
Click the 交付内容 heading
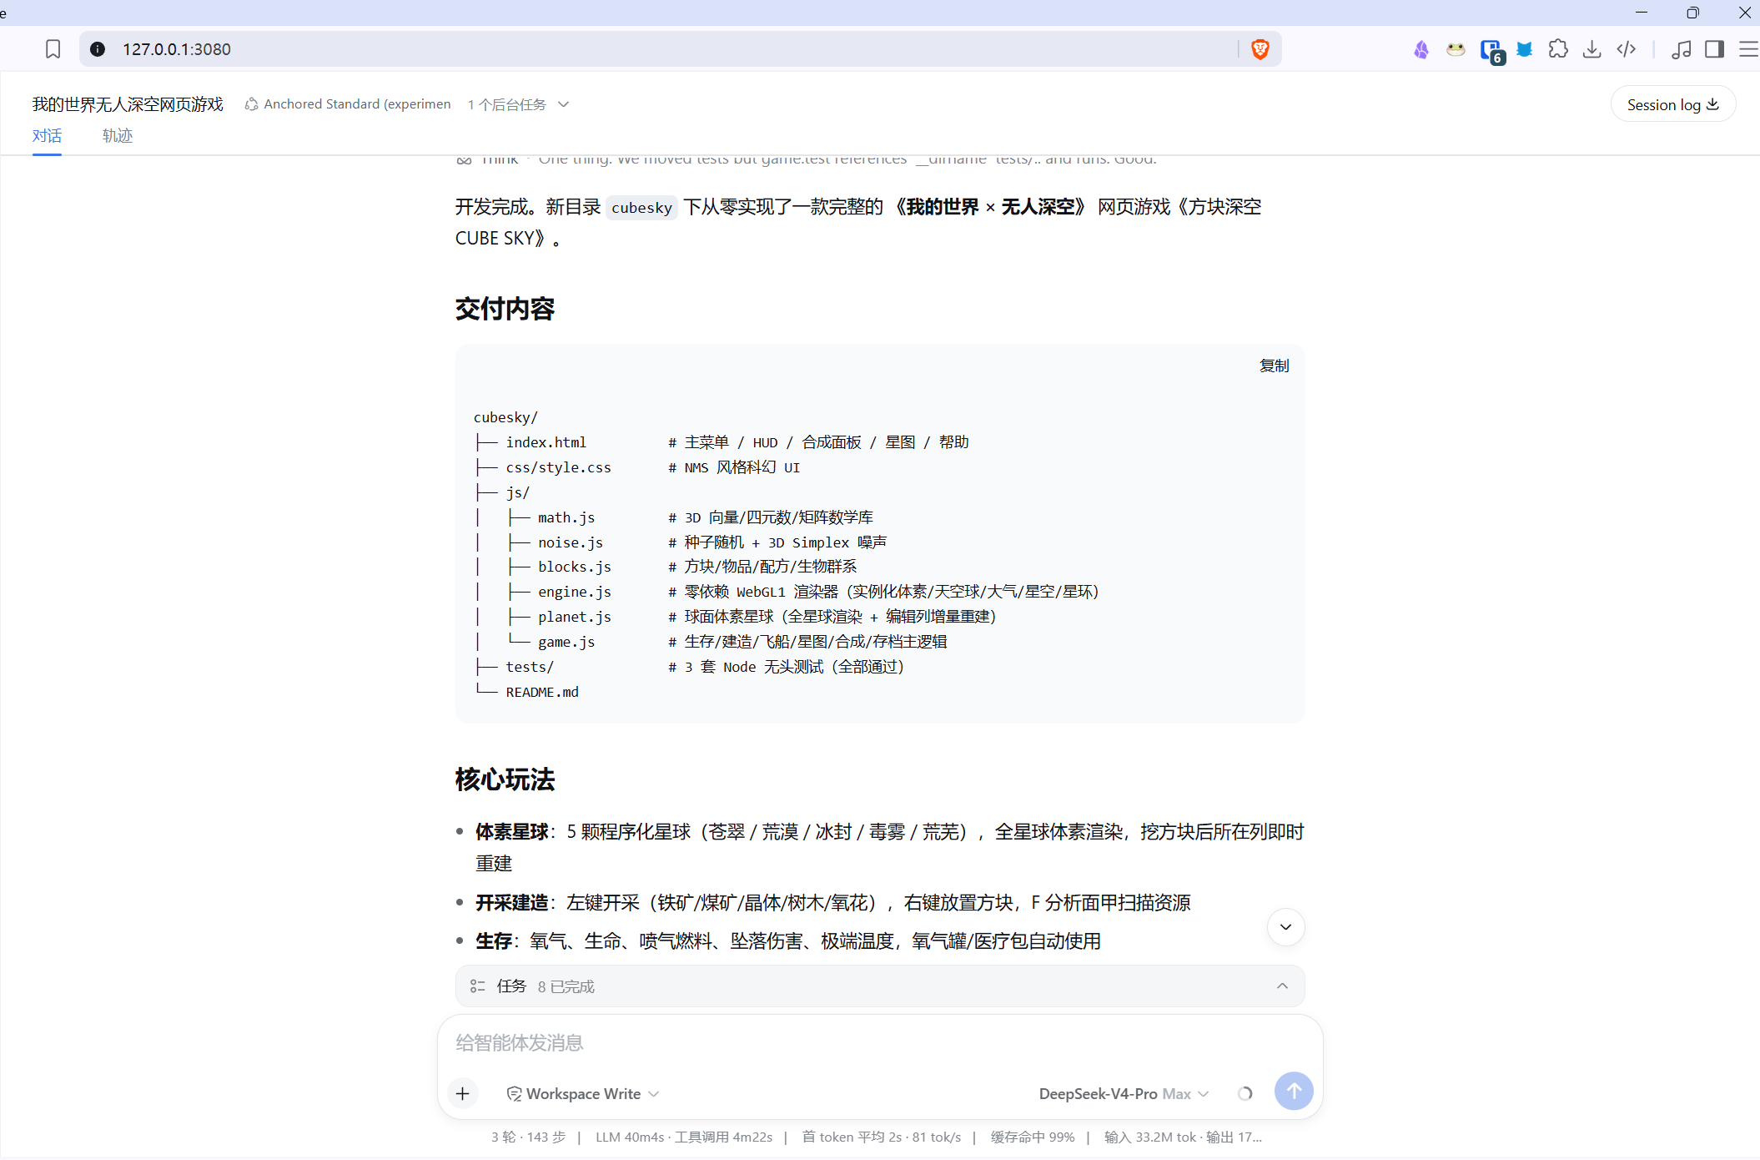505,310
